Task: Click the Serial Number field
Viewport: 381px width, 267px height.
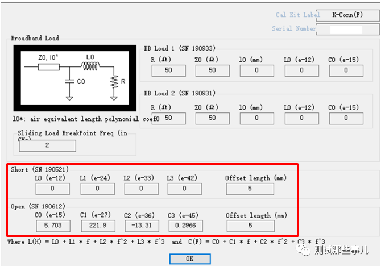Action: point(346,29)
